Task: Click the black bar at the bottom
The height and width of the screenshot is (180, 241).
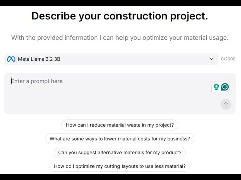Action: [120, 177]
